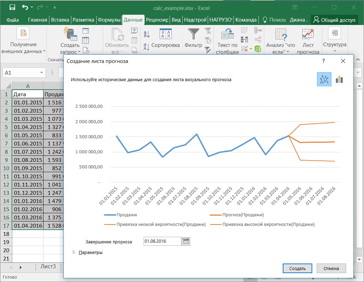Expand the formula bar with chevron
The height and width of the screenshot is (282, 364).
point(358,73)
